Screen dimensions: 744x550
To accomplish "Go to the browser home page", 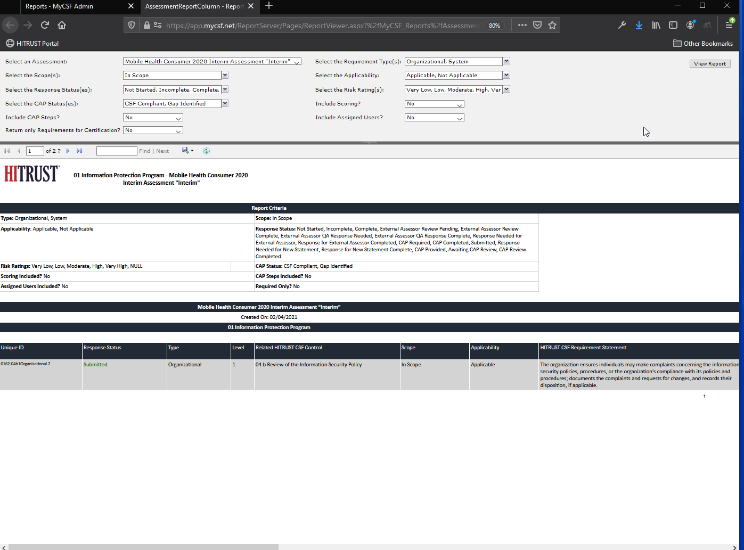I will point(62,25).
